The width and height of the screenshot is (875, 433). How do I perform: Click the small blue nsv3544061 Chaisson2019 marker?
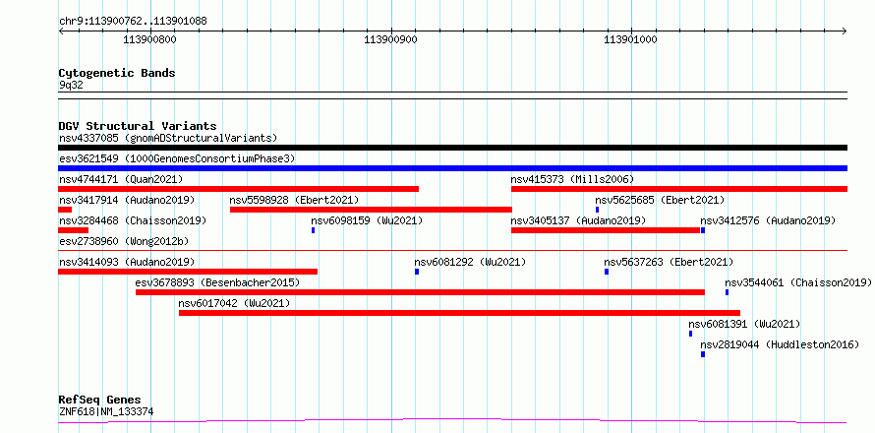(728, 292)
